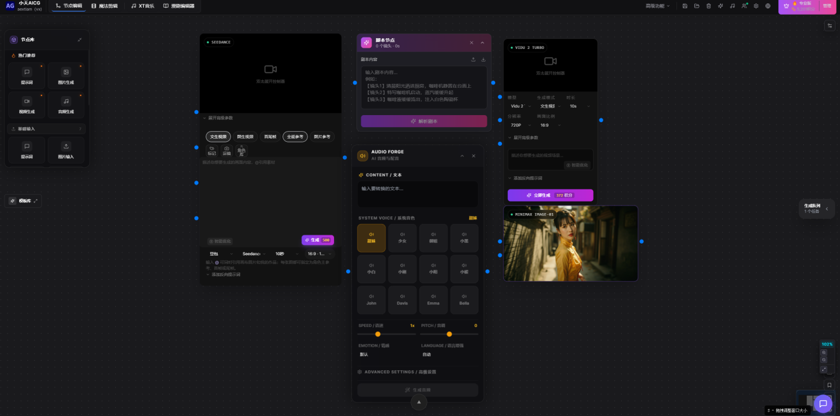Click the 生成 500 button in Seedance node
This screenshot has width=840, height=416.
(318, 240)
